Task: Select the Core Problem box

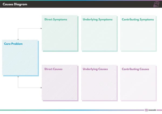Action: pyautogui.click(x=21, y=58)
